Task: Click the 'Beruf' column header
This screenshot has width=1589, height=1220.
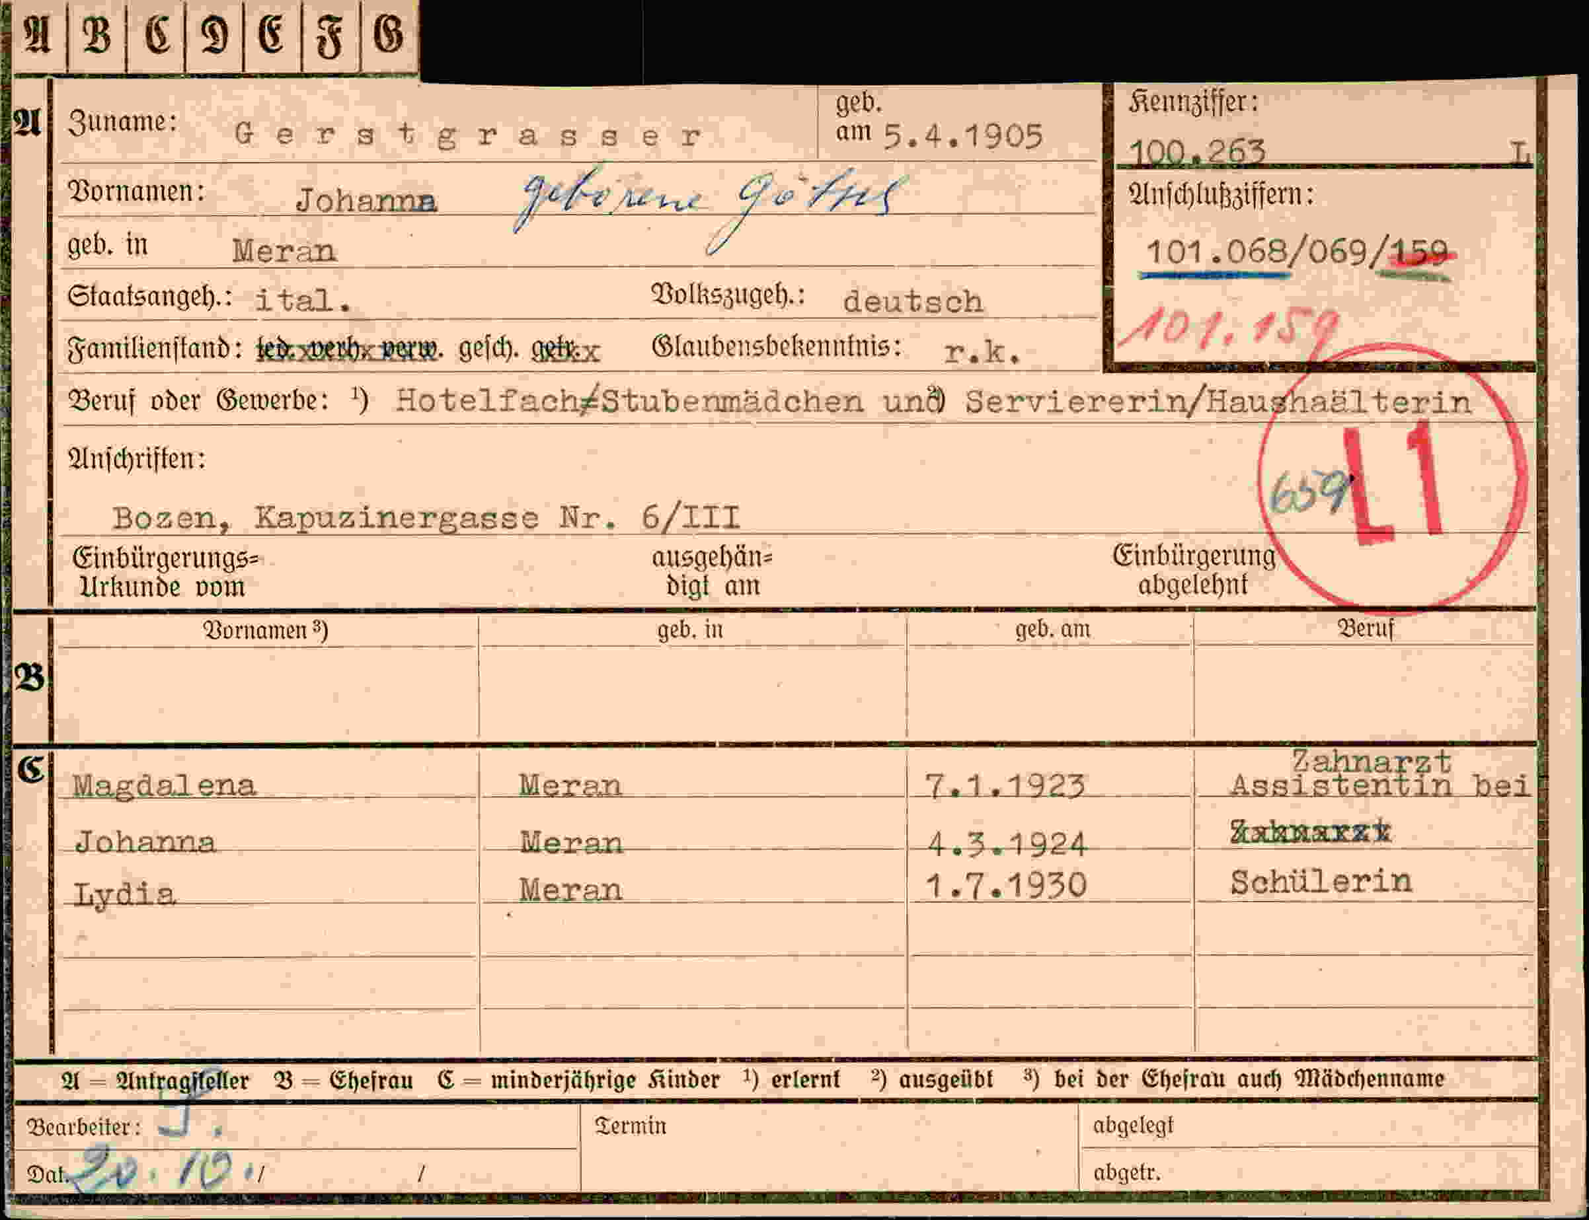Action: (1366, 628)
